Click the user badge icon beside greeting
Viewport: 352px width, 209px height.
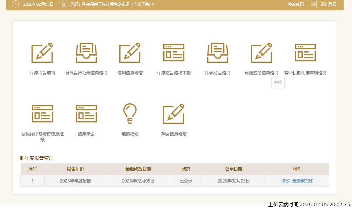(63, 4)
